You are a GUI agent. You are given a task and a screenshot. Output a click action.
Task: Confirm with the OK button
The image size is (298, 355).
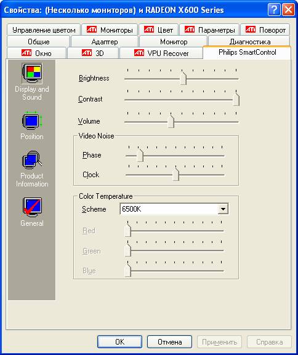click(x=119, y=341)
